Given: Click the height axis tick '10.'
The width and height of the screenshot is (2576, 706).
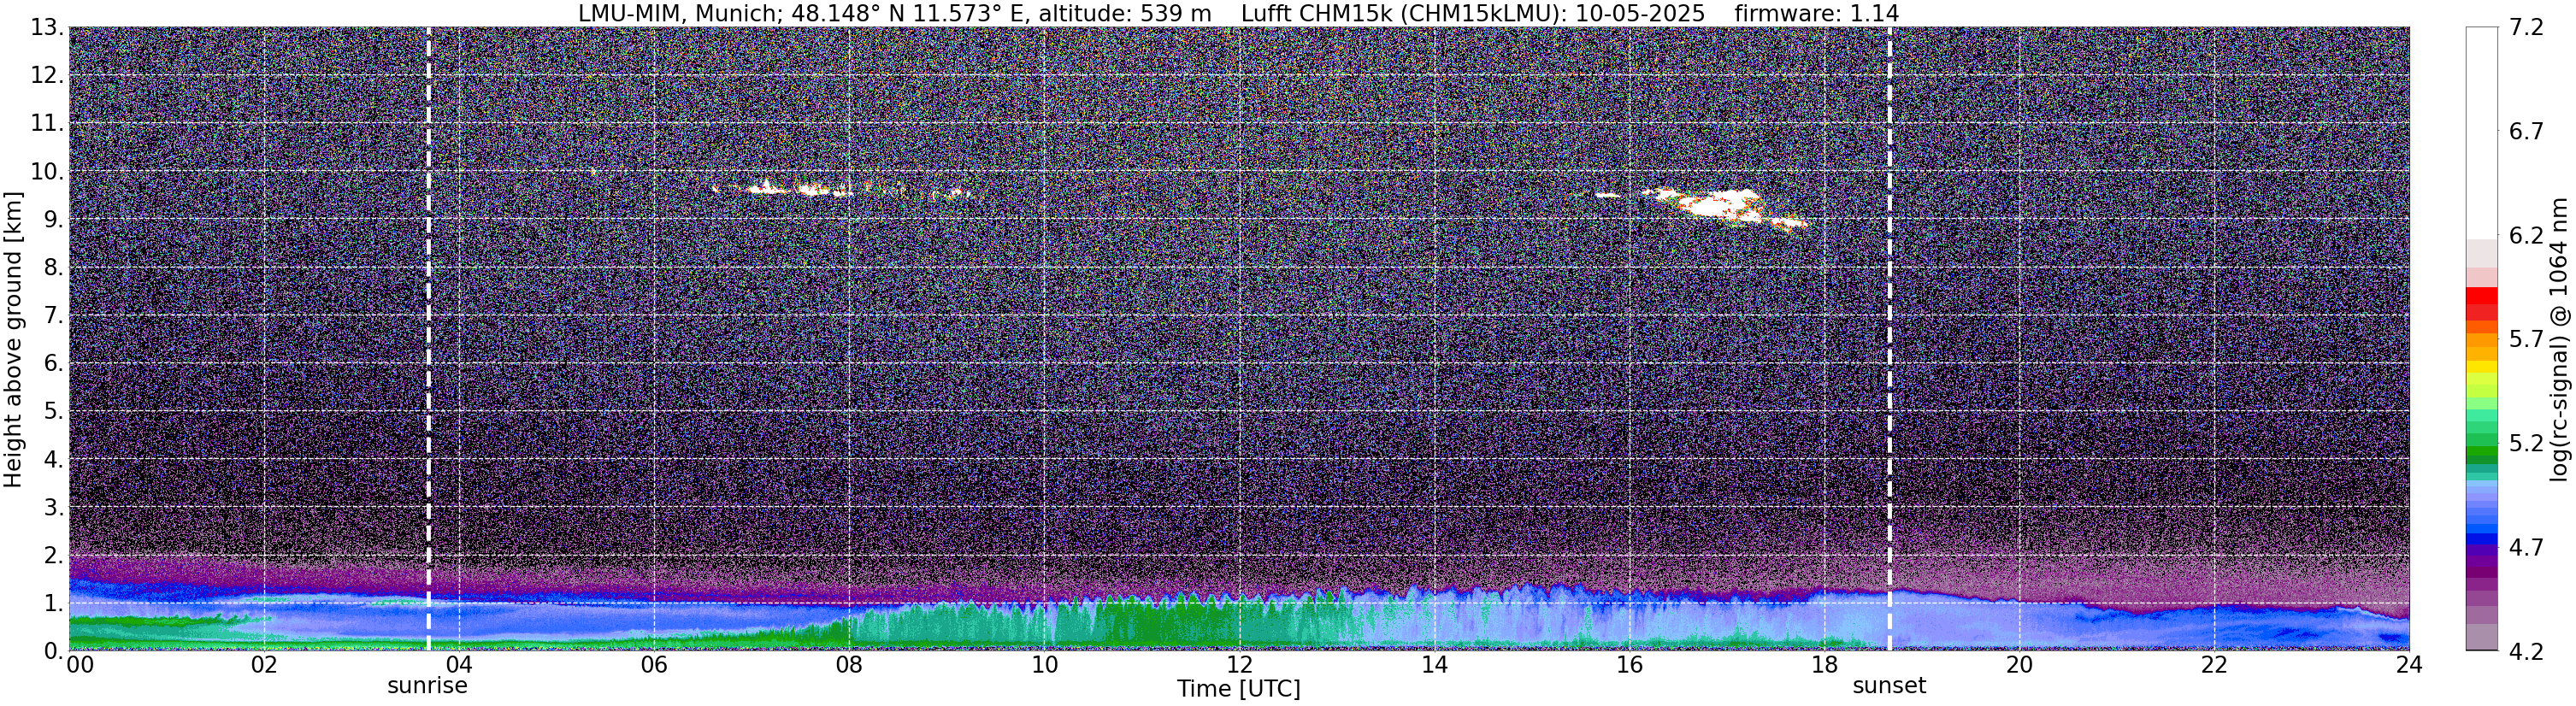Looking at the screenshot, I should (x=47, y=172).
